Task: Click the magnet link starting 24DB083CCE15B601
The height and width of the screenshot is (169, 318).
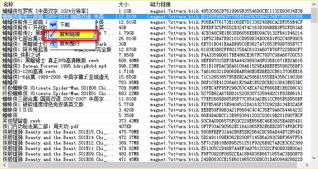Action: (227, 159)
